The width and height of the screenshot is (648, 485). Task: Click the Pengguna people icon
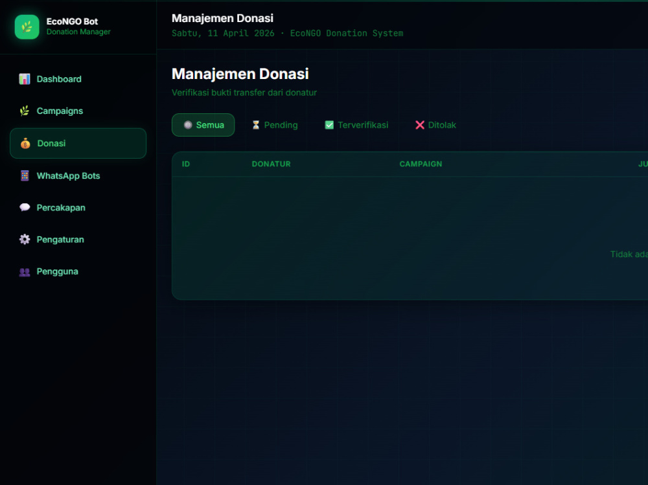pos(25,271)
